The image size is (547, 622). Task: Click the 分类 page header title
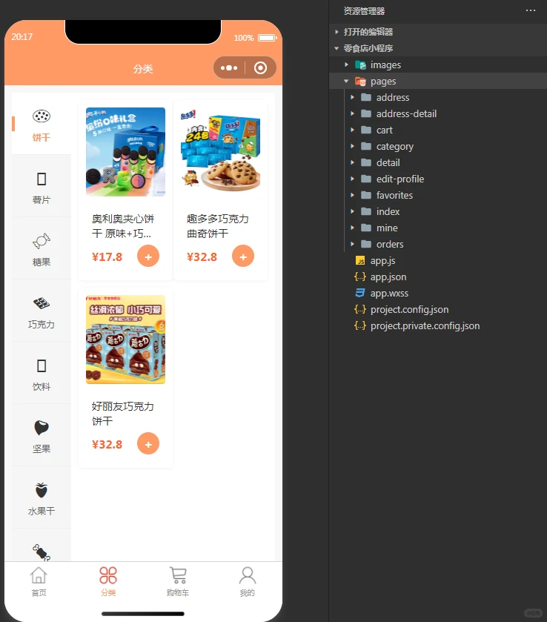tap(143, 69)
